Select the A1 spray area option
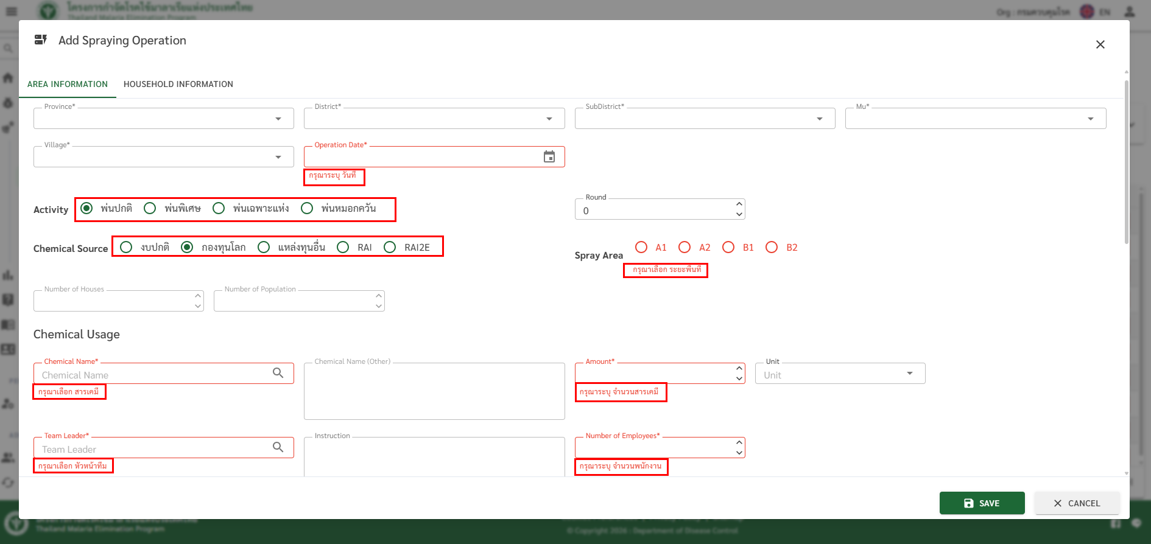Screen dimensions: 1151x544 (641, 247)
